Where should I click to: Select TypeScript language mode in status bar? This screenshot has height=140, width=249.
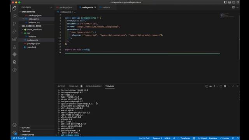pyautogui.click(x=185, y=138)
